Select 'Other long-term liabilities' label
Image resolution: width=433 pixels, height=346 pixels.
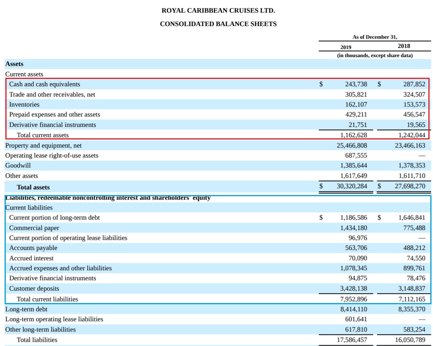(x=40, y=330)
